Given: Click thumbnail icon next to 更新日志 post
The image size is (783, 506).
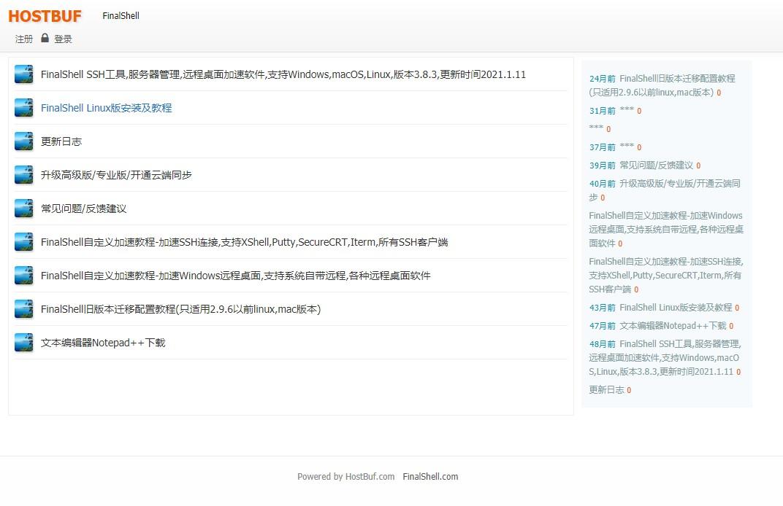Looking at the screenshot, I should [24, 141].
